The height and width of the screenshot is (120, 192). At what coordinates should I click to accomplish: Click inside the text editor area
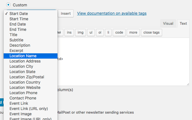pos(123,62)
